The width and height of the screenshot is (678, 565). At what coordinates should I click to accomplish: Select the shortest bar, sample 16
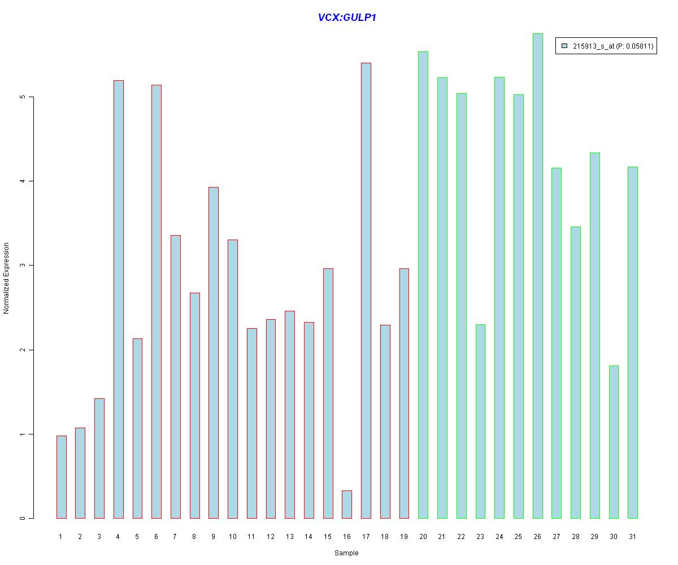pos(347,505)
